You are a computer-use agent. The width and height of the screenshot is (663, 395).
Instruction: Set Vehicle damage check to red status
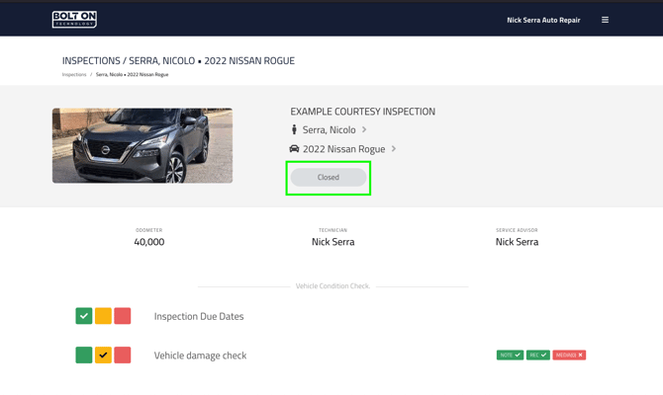point(123,355)
